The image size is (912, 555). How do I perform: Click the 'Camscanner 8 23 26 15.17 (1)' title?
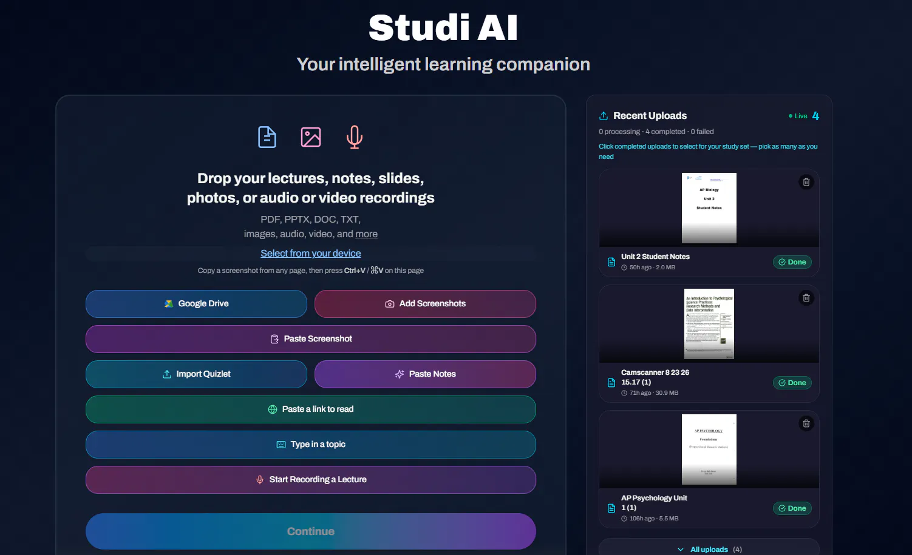(655, 377)
